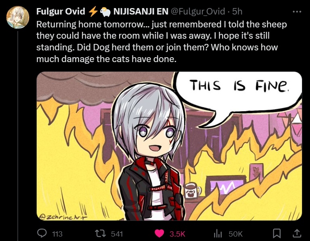This screenshot has height=241, width=310.
Task: Click the share upload arrow icon
Action: (297, 233)
